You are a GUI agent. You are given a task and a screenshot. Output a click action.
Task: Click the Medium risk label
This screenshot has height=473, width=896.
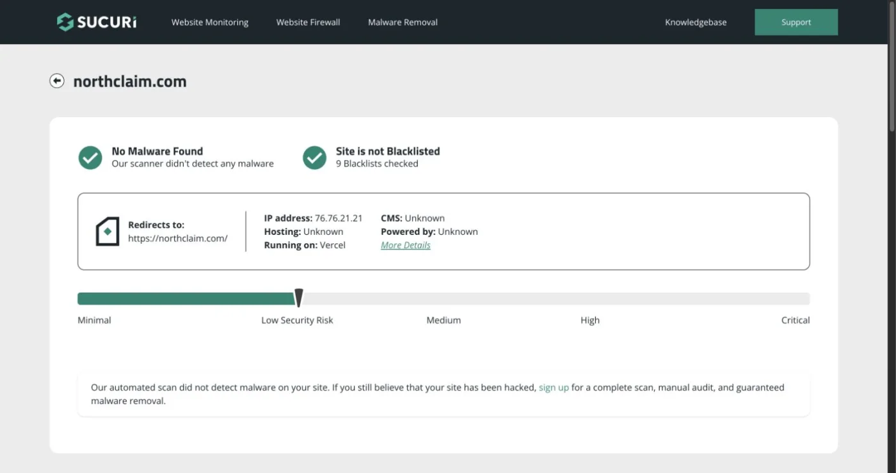pyautogui.click(x=444, y=320)
